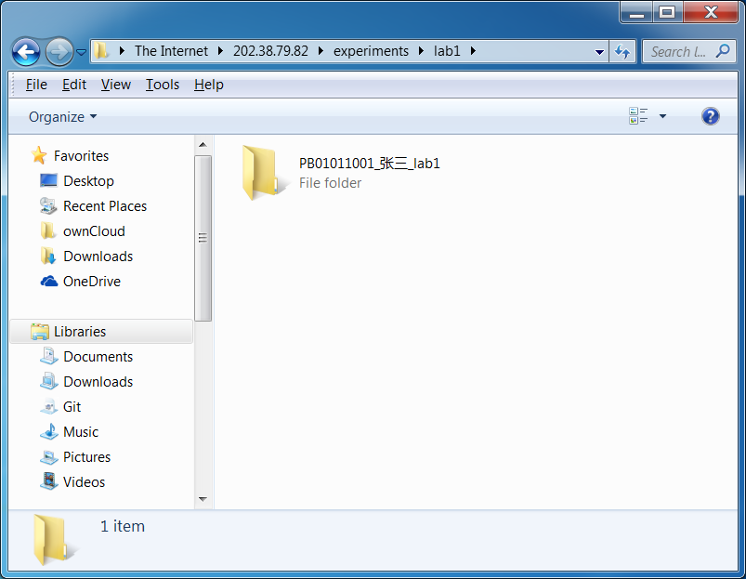Open the Pictures library

pos(86,457)
